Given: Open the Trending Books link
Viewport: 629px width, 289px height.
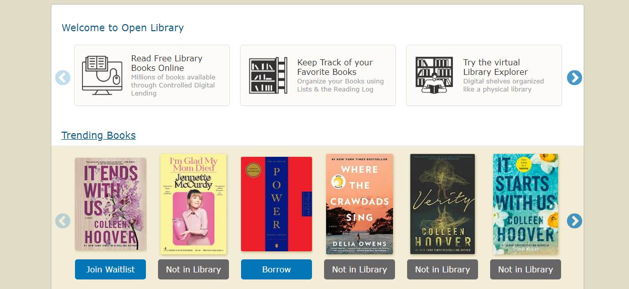Looking at the screenshot, I should [99, 135].
